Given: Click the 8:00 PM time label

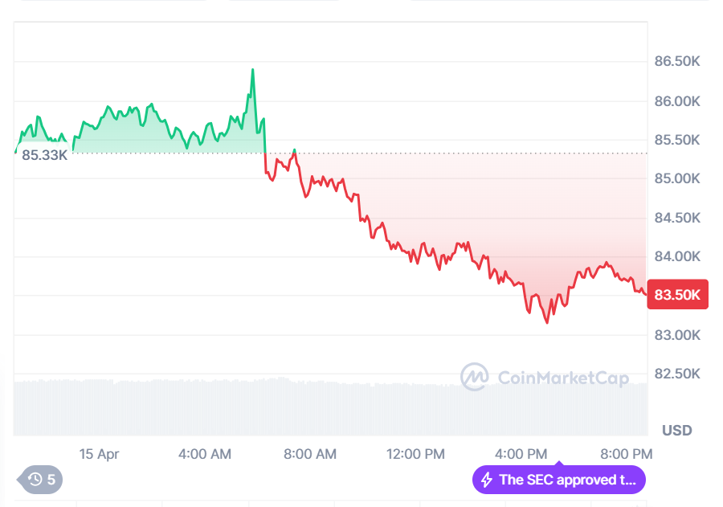Looking at the screenshot, I should click(626, 454).
